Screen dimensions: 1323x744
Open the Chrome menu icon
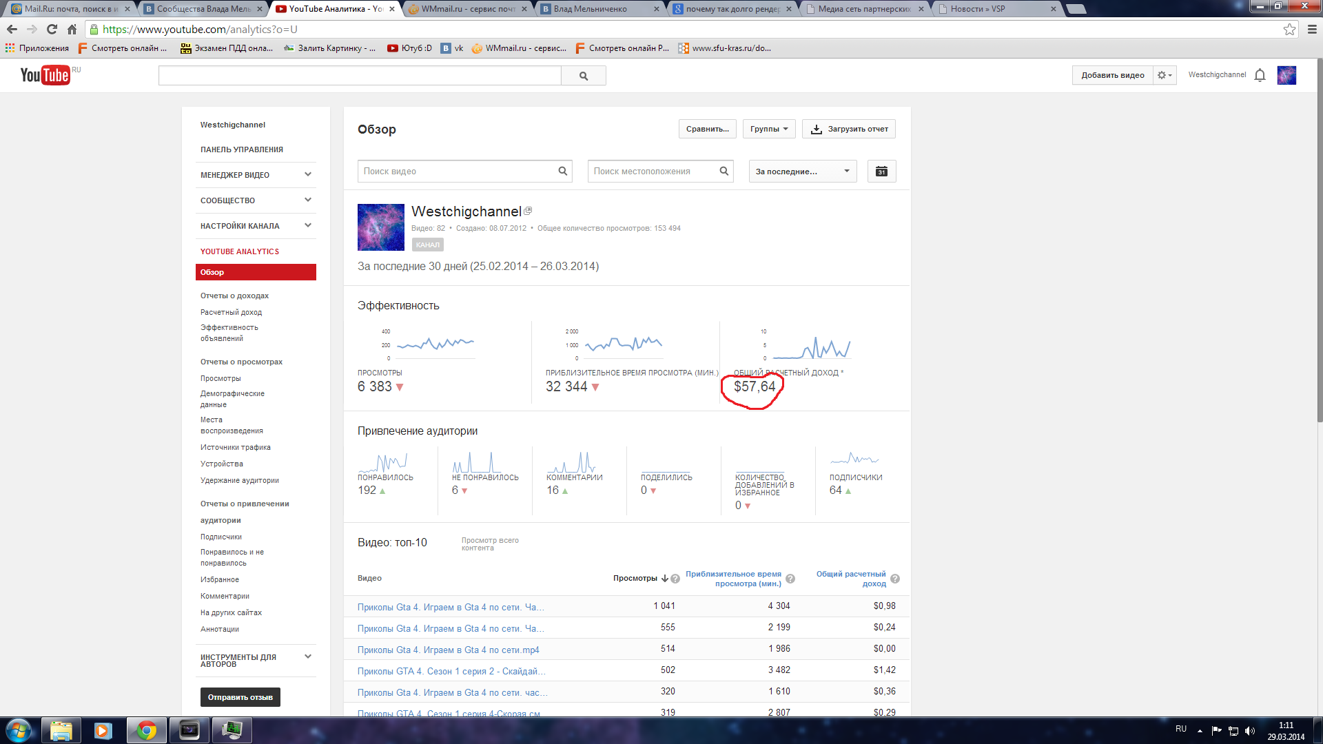point(1312,29)
